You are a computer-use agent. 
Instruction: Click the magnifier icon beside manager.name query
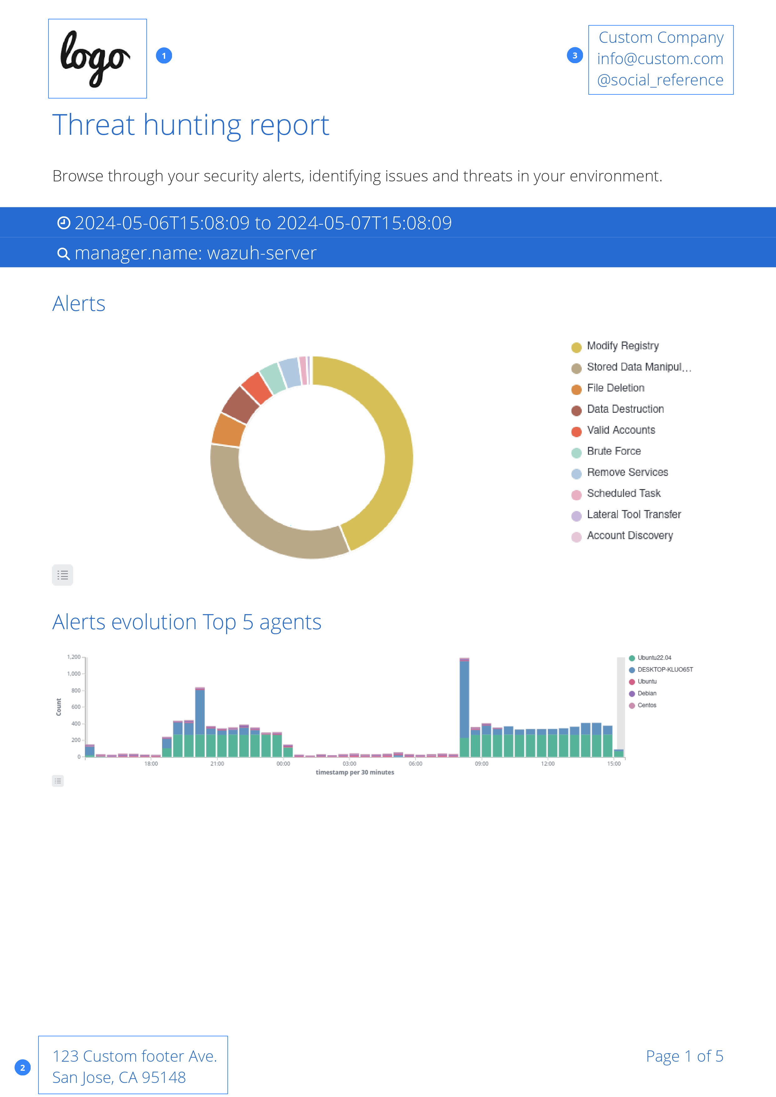click(63, 253)
